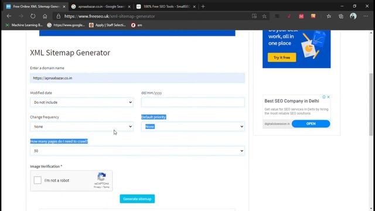
Task: Click the small red extension icon
Action: tap(289, 16)
